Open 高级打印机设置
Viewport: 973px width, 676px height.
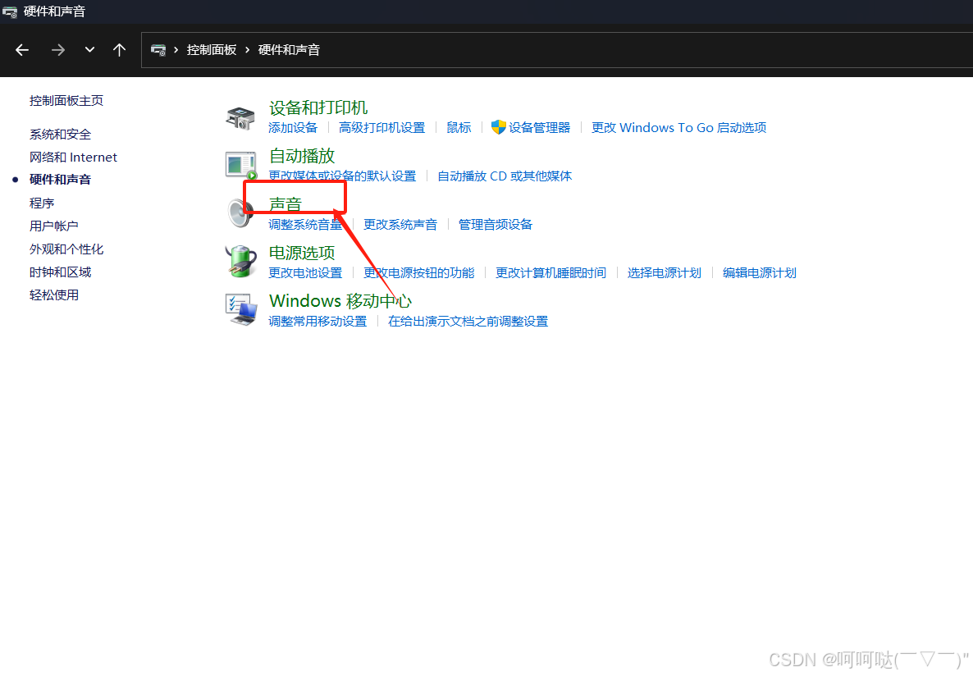pos(382,128)
